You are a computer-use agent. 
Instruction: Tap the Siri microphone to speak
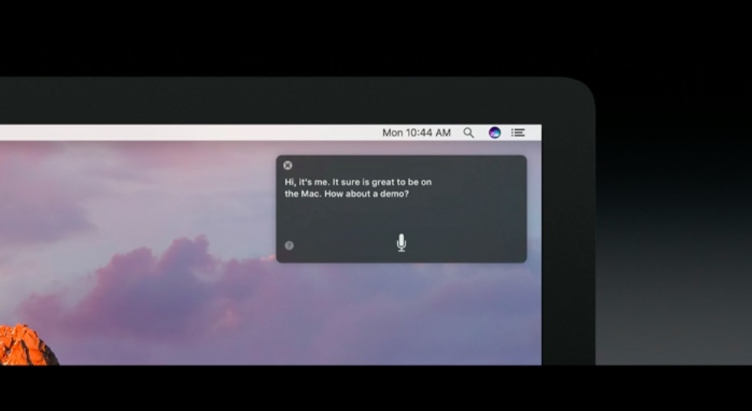pyautogui.click(x=401, y=243)
